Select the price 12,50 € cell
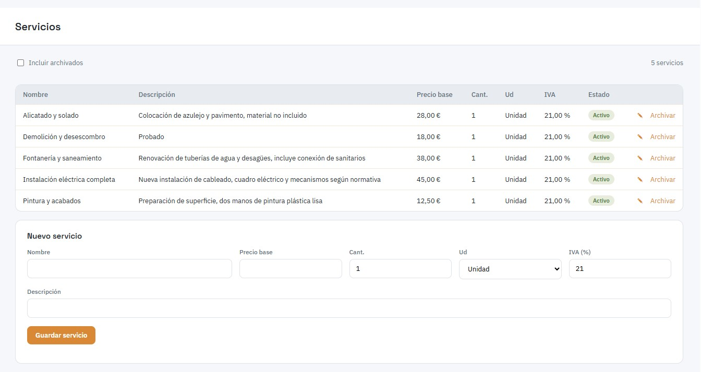701x372 pixels. (x=429, y=201)
